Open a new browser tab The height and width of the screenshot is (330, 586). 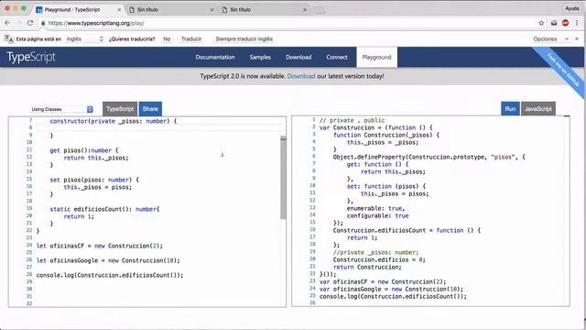(320, 10)
